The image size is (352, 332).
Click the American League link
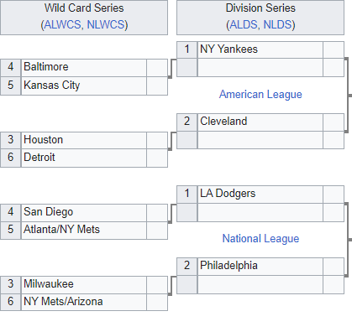[x=260, y=94]
